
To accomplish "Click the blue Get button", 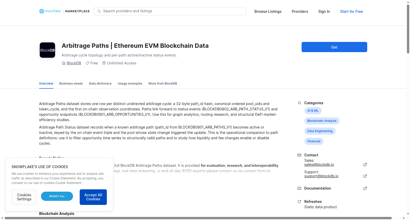I will (334, 47).
